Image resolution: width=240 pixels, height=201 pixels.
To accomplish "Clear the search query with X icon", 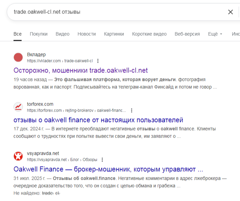I will 231,12.
